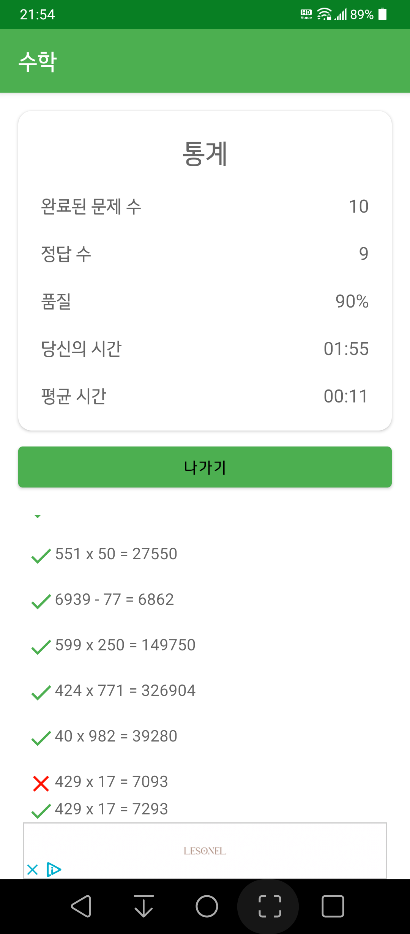
Task: Collapse the results list with green triangle
Action: tap(38, 516)
